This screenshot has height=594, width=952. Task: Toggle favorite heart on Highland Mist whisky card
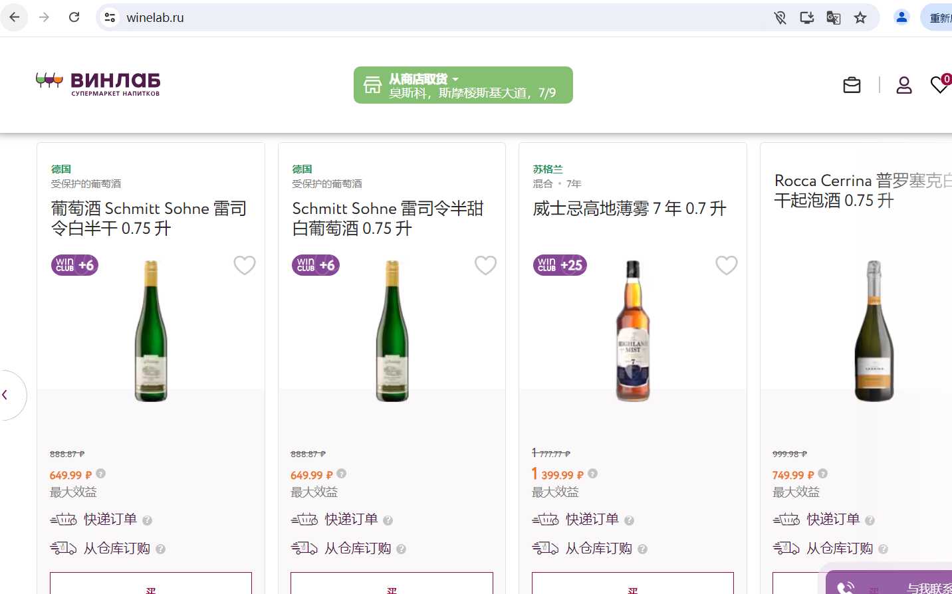[x=726, y=265]
